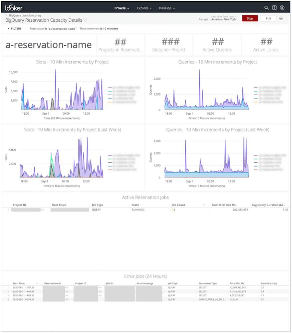
Task: Click the Sum Total Slot Ms header
Action: (224, 205)
